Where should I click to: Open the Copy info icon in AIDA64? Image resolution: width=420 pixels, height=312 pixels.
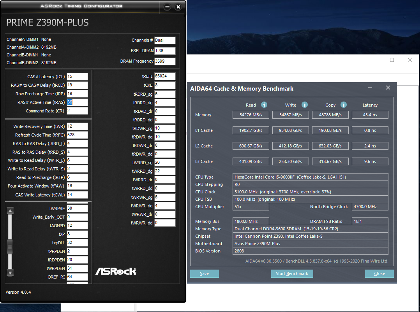point(344,105)
